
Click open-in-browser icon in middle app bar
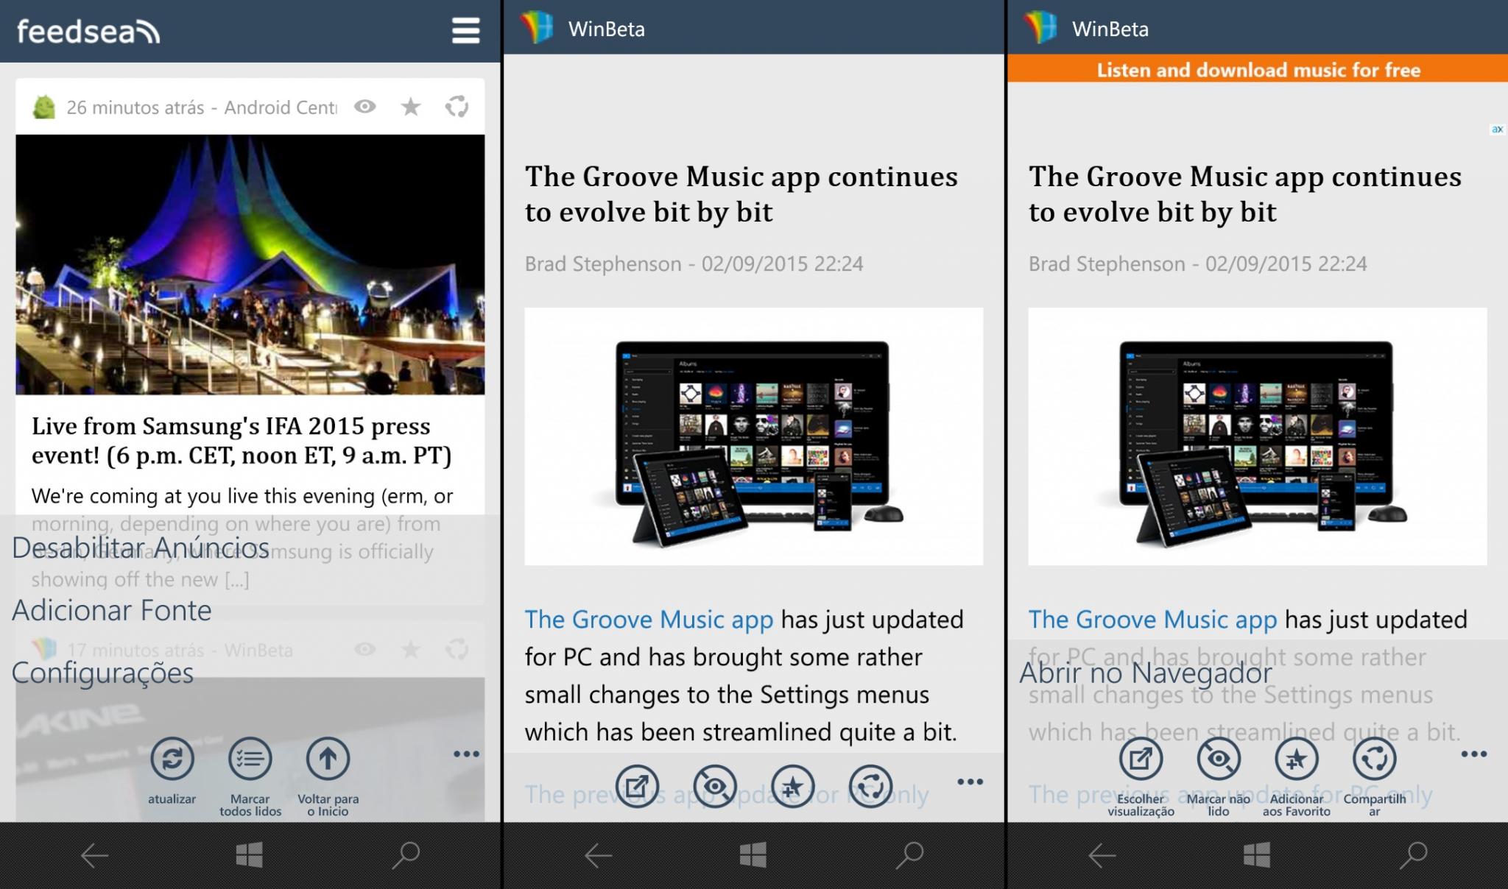tap(638, 787)
